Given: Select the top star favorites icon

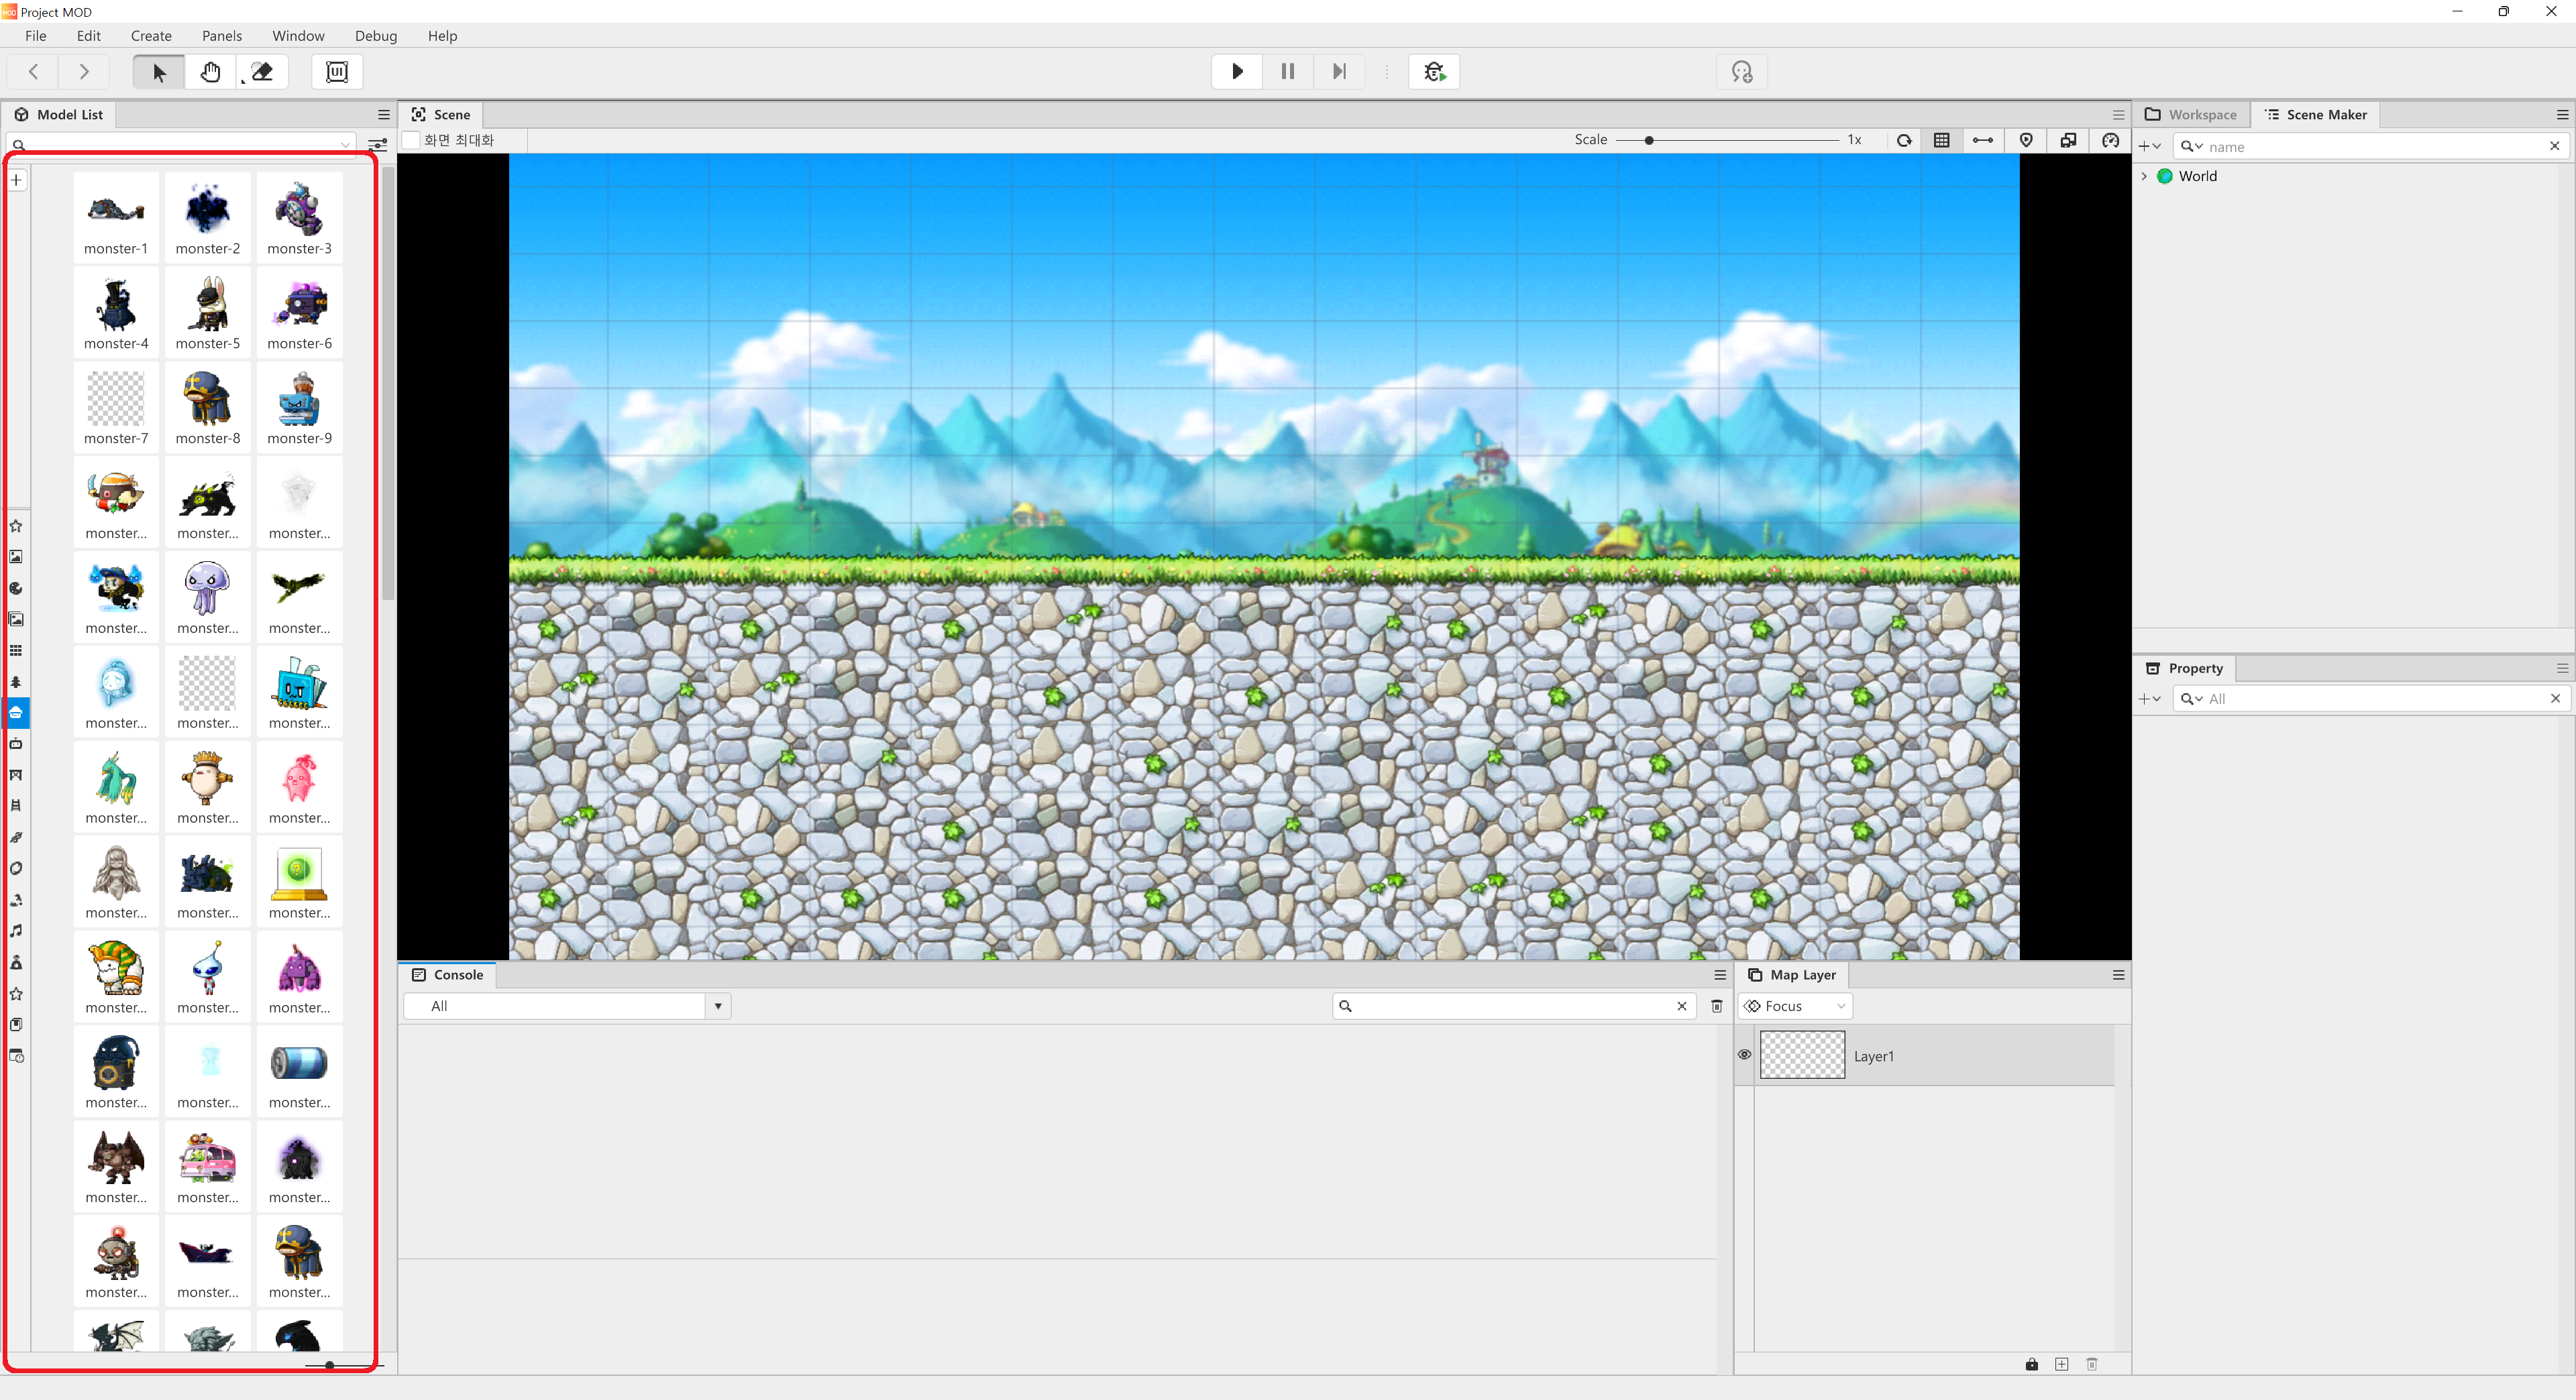Looking at the screenshot, I should 16,526.
